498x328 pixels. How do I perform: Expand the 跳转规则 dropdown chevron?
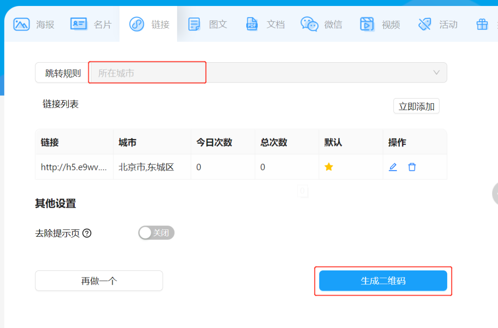coord(436,73)
